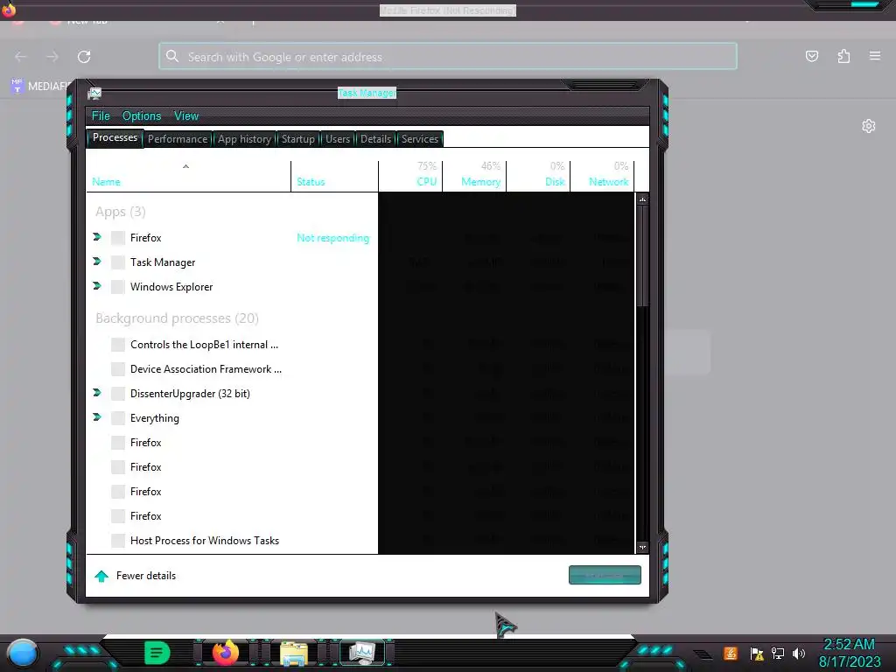This screenshot has height=672, width=896.
Task: Click the process list scrollbar thumb
Action: tap(642, 256)
